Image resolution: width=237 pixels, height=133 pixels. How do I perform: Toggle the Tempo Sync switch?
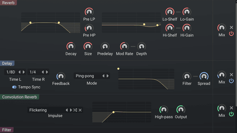14,87
